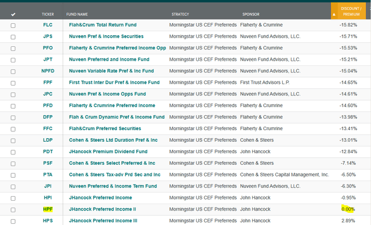Open Nuveen Pref & Income Securities link

(x=106, y=36)
